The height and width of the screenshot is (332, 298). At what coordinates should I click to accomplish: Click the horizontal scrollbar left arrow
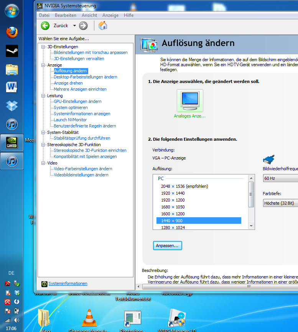pyautogui.click(x=138, y=287)
